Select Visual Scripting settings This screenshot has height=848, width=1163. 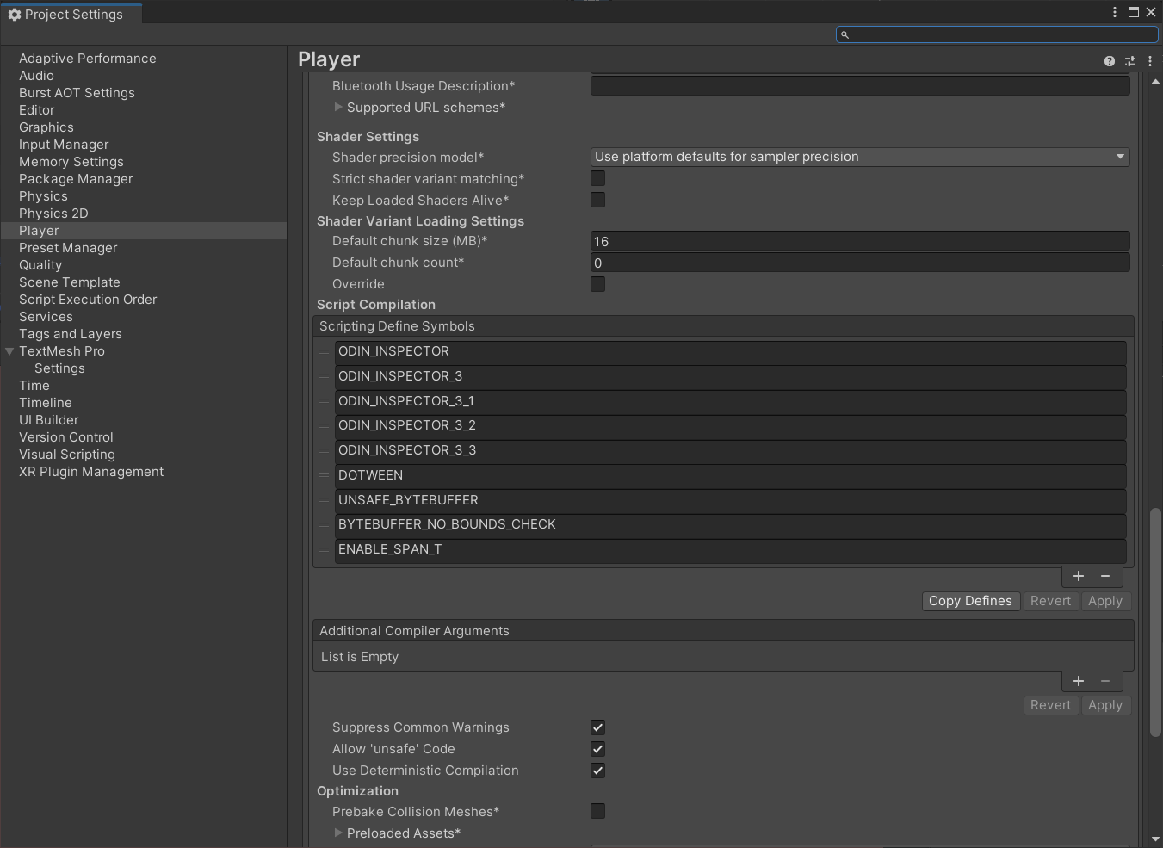[x=67, y=455]
